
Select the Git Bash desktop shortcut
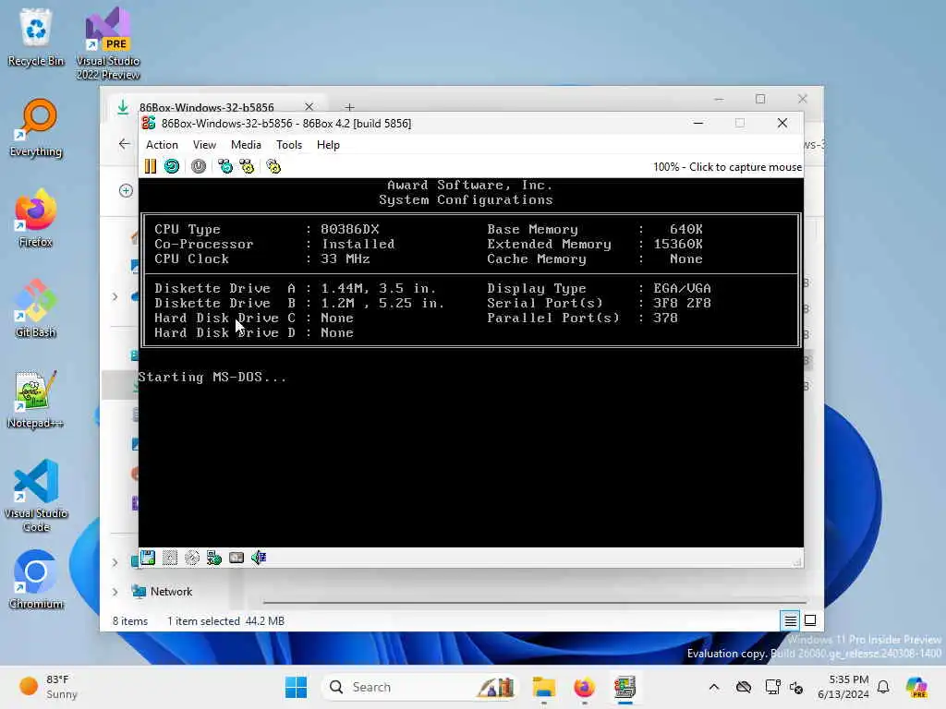coord(36,308)
